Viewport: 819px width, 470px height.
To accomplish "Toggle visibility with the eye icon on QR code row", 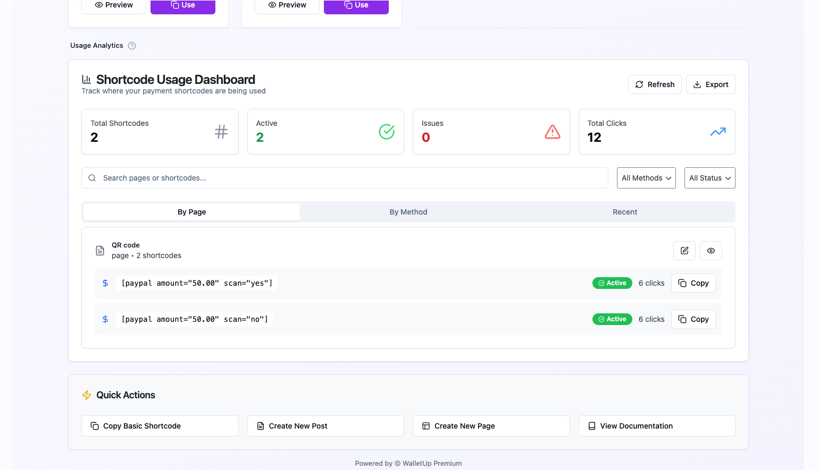I will (x=711, y=251).
